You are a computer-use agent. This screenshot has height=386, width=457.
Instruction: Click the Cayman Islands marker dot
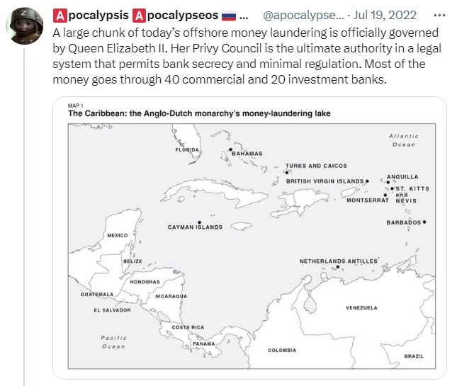pos(199,222)
